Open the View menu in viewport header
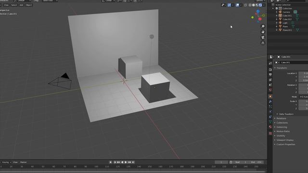This screenshot has width=308, height=173. [x=6, y=5]
